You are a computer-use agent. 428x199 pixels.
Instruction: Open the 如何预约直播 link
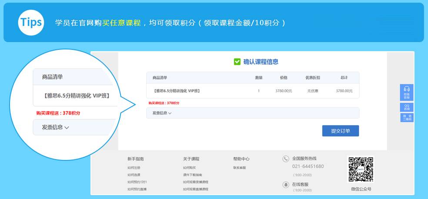tap(137, 189)
